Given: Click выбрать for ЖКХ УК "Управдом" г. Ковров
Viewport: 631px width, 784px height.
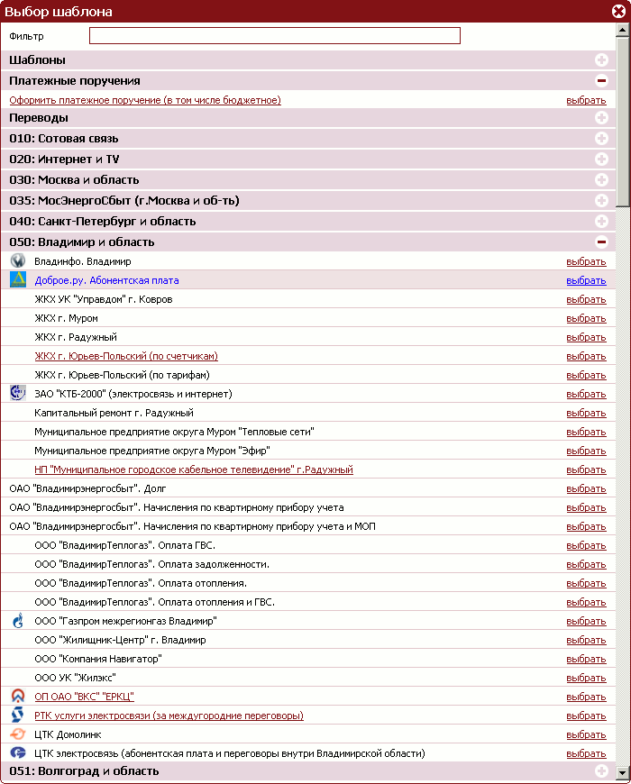Looking at the screenshot, I should [586, 299].
